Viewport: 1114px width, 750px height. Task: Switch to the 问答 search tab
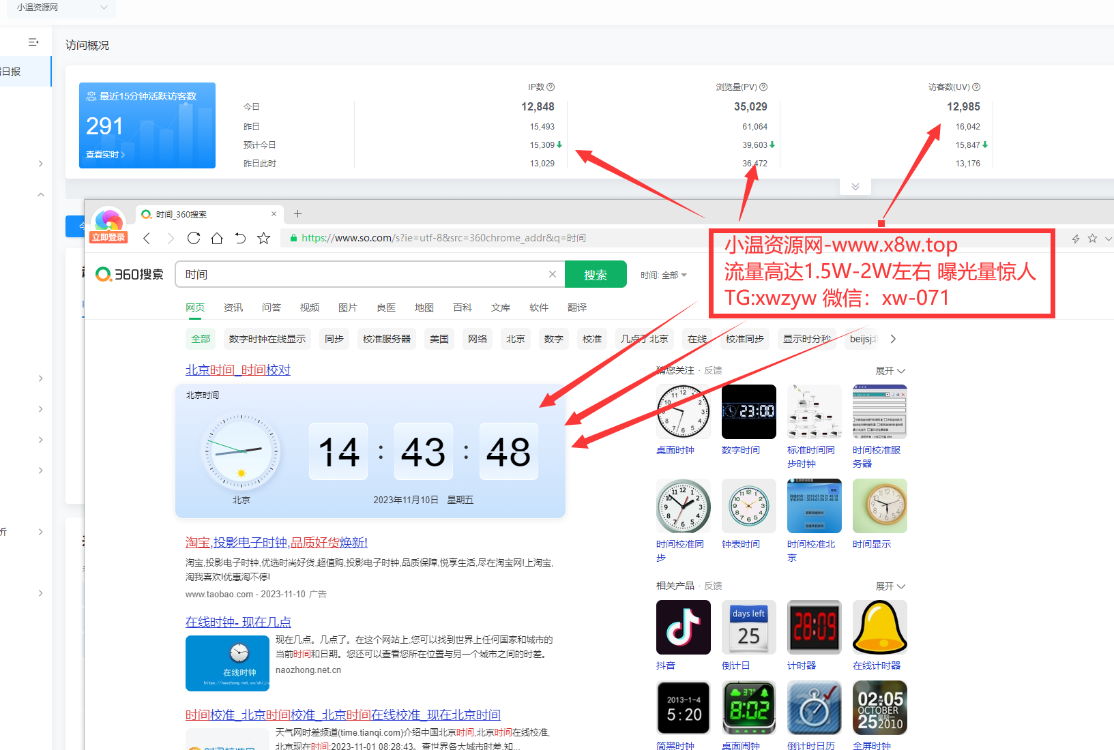coord(272,308)
